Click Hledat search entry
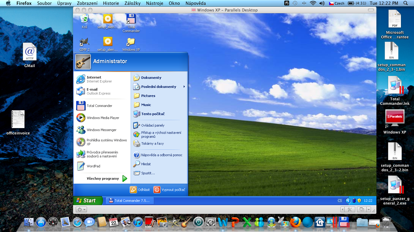This screenshot has height=232, width=414. 159,164
